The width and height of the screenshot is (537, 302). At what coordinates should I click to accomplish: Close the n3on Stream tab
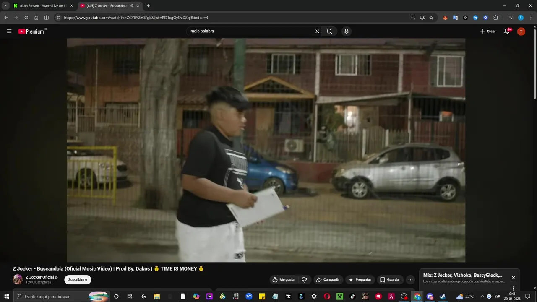(x=71, y=6)
